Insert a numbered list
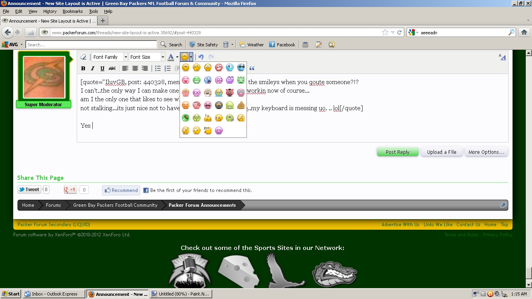 (x=167, y=69)
